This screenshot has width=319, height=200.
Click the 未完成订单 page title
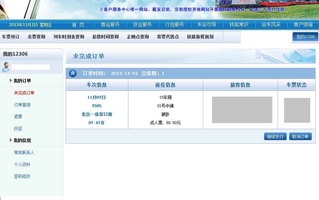pos(88,56)
